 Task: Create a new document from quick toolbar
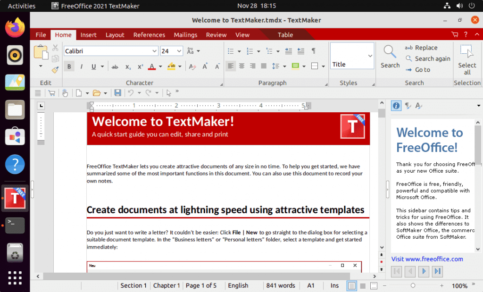point(79,93)
